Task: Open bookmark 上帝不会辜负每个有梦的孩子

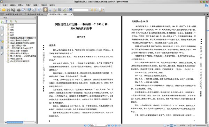Action: (x=22, y=48)
